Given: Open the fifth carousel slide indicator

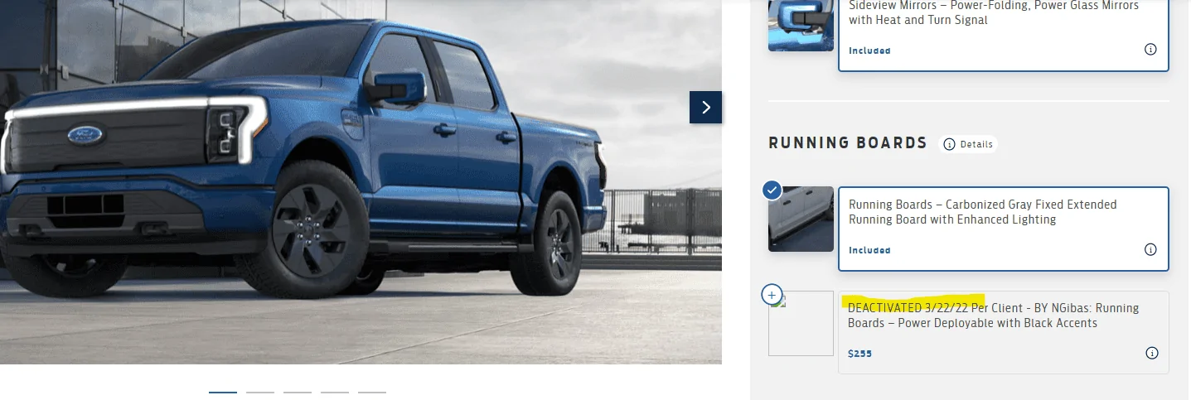Looking at the screenshot, I should [372, 392].
